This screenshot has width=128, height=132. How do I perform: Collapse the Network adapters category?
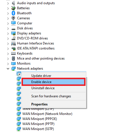(8, 69)
